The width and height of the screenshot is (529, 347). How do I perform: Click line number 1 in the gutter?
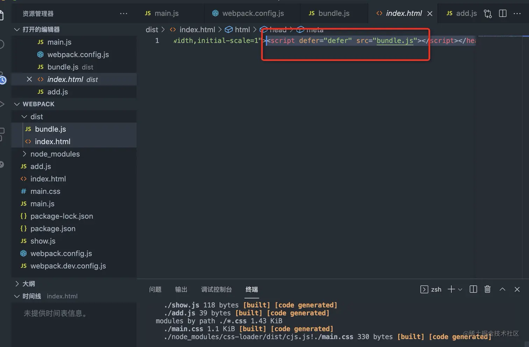[157, 41]
